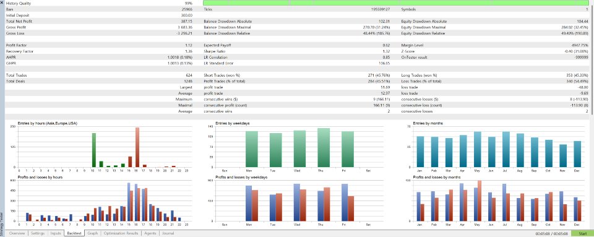
Task: Select the average loss trade value -9.69
Action: [585, 93]
